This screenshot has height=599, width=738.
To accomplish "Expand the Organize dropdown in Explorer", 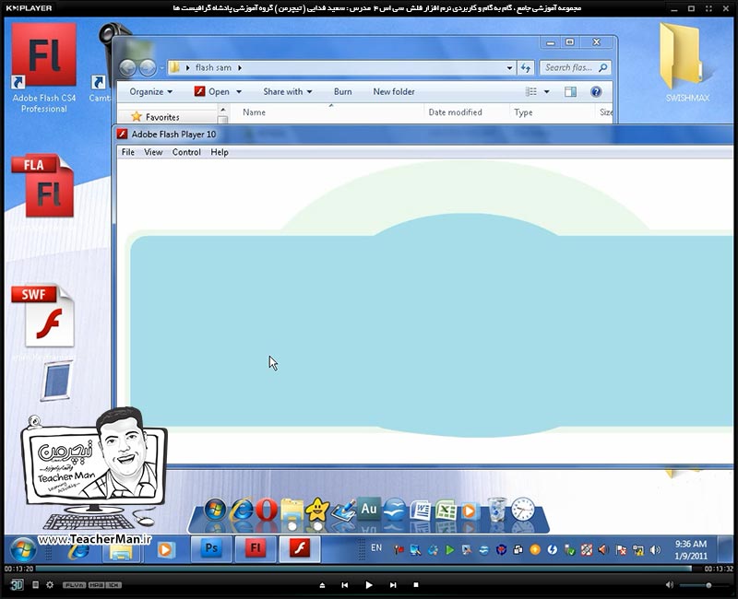I will 151,91.
